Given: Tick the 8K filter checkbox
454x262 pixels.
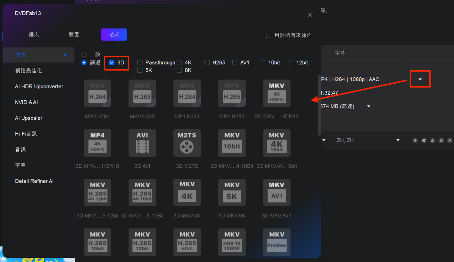Looking at the screenshot, I should coord(179,70).
